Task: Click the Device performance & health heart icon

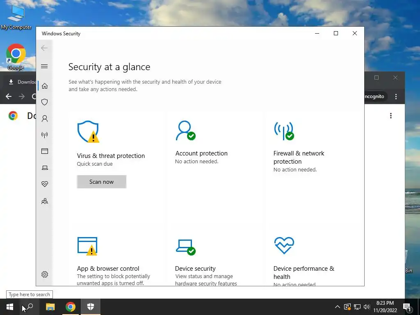Action: pyautogui.click(x=284, y=245)
